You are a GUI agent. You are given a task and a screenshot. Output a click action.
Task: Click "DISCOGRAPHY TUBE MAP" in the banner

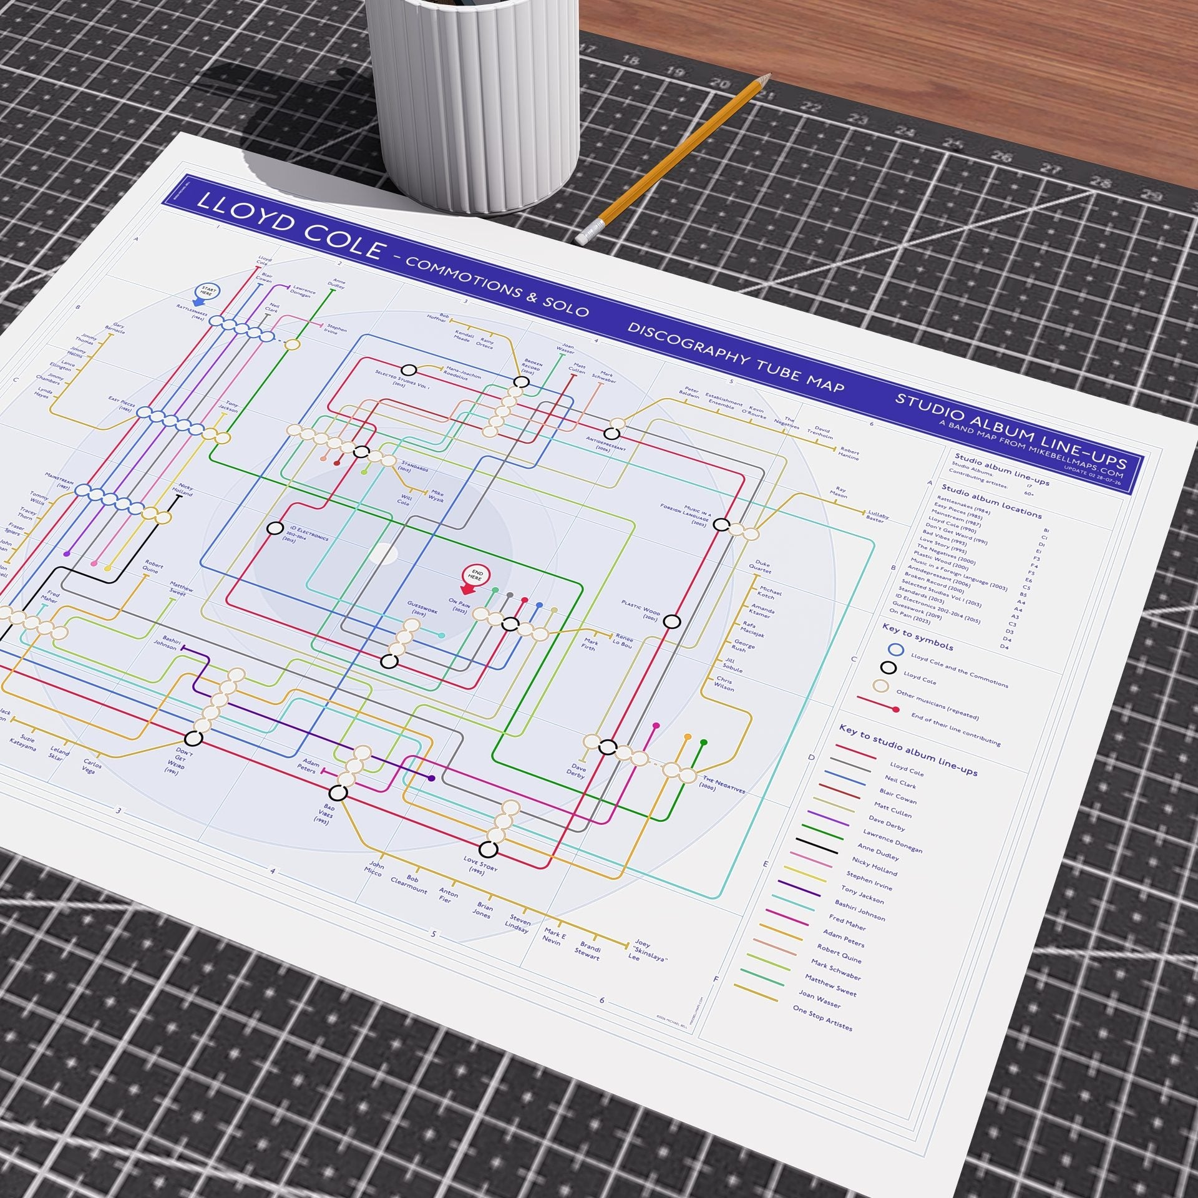(x=736, y=358)
